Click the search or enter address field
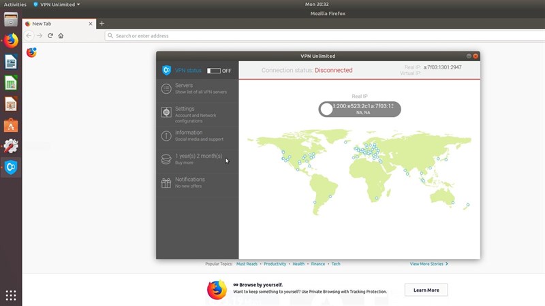545x306 pixels. coord(325,36)
